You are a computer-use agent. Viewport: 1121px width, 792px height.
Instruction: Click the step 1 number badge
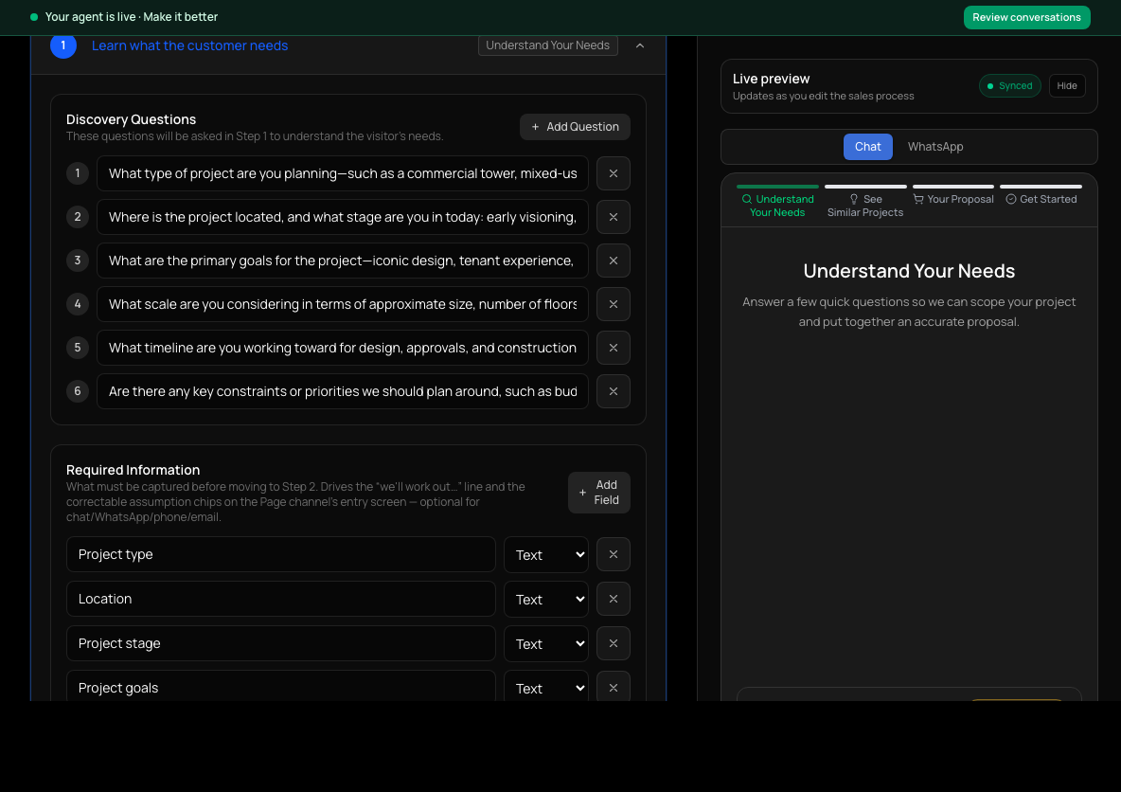62,45
